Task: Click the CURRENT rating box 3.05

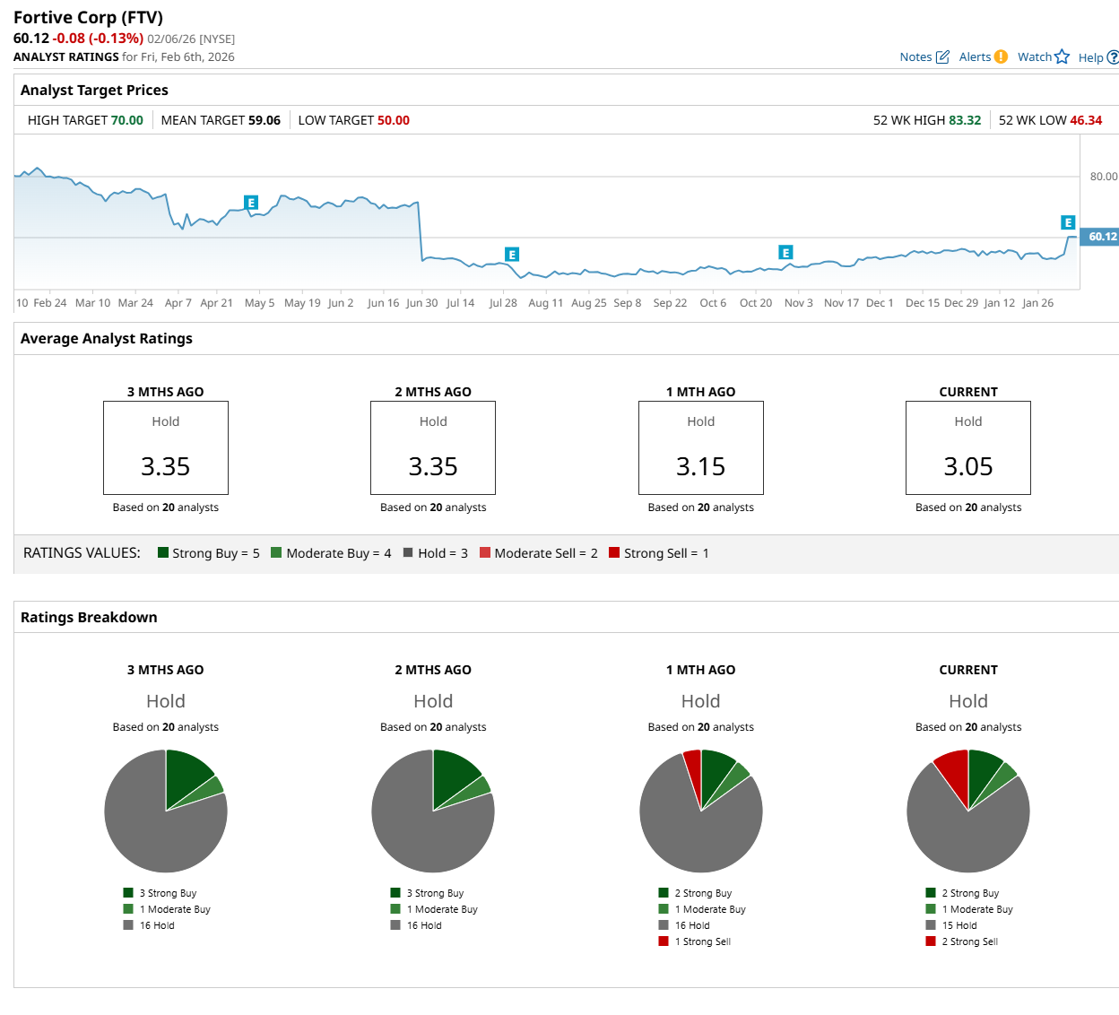Action: coord(968,447)
